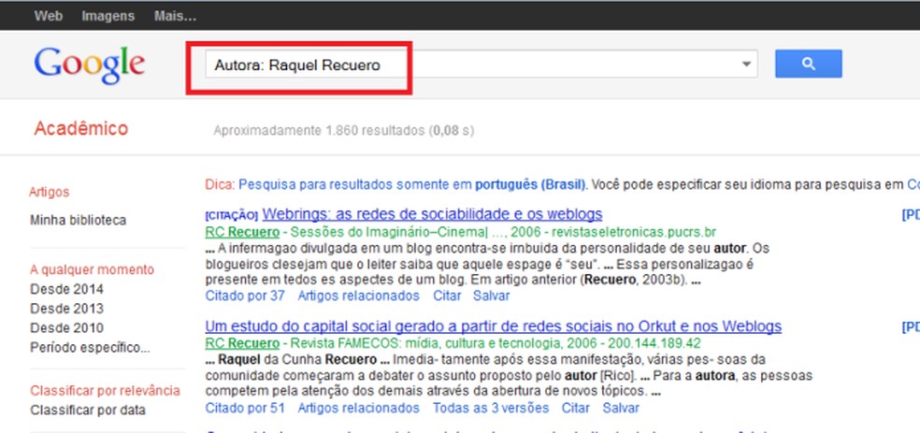The width and height of the screenshot is (920, 433).
Task: Click Citado por 37 link
Action: 245,296
